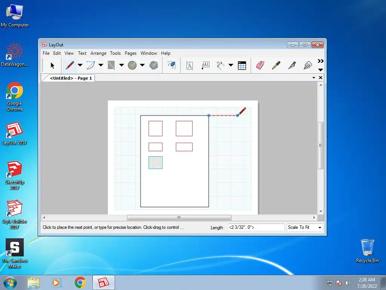The width and height of the screenshot is (386, 290).
Task: Open File Explorer from the taskbar
Action: [34, 282]
